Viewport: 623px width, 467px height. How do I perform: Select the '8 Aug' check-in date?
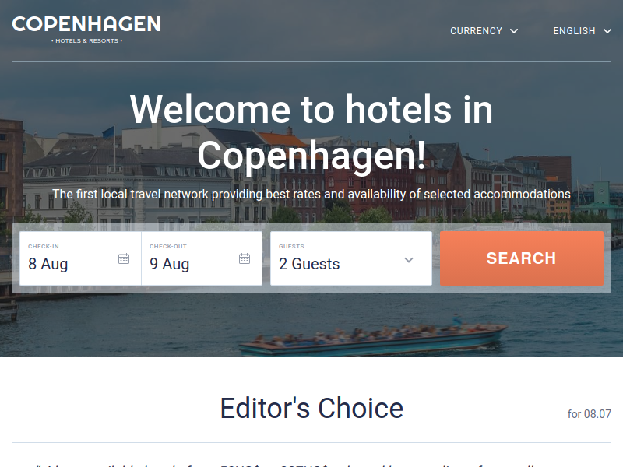click(x=48, y=264)
